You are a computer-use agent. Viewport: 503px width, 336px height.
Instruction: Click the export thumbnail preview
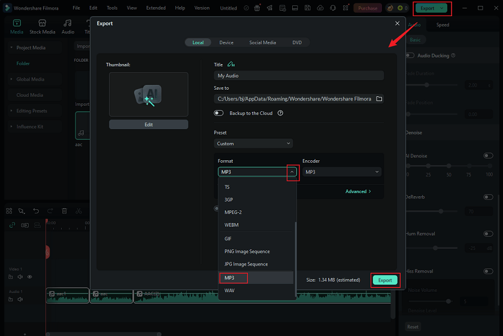(149, 94)
